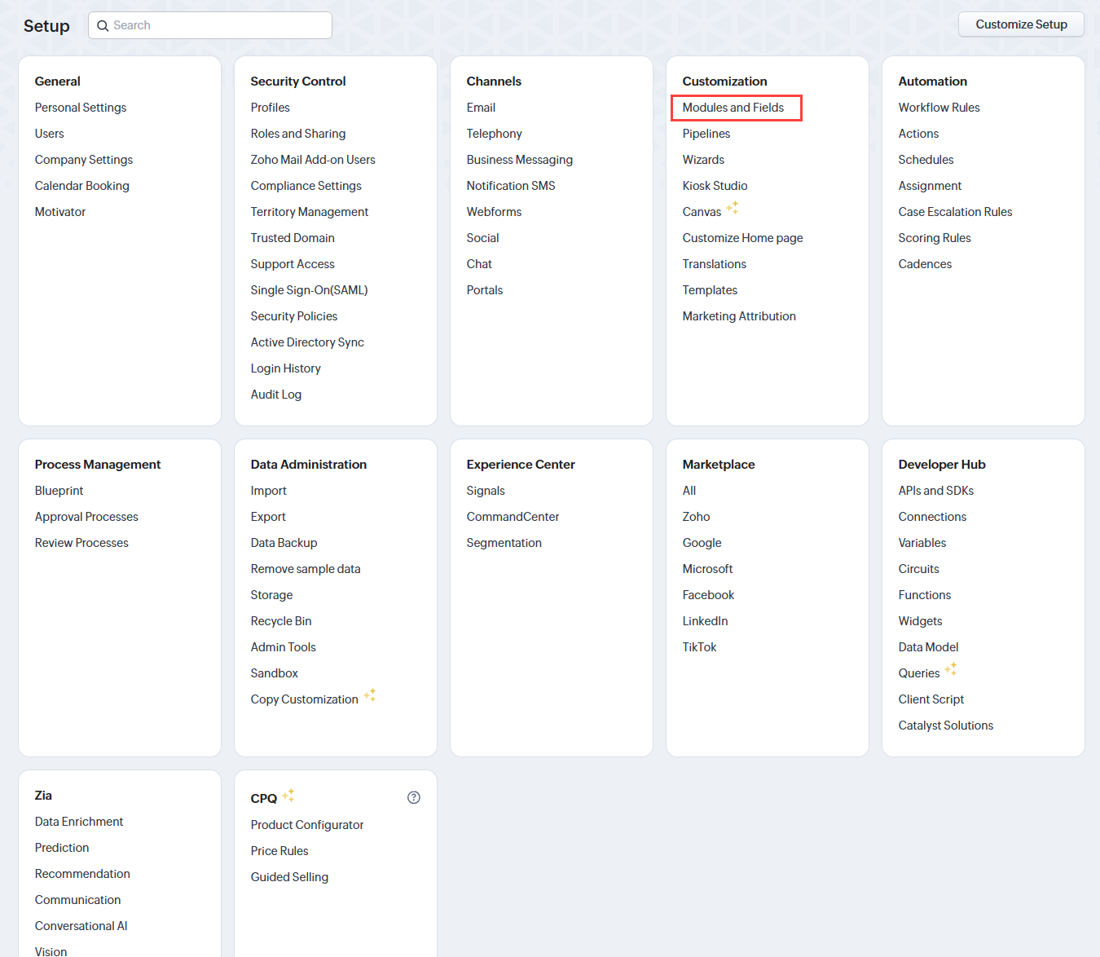The image size is (1100, 957).
Task: Open Product Configurator under CPQ
Action: (x=307, y=825)
